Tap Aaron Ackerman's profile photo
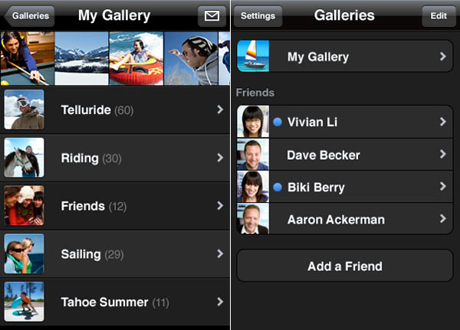This screenshot has width=460, height=330. (x=253, y=220)
